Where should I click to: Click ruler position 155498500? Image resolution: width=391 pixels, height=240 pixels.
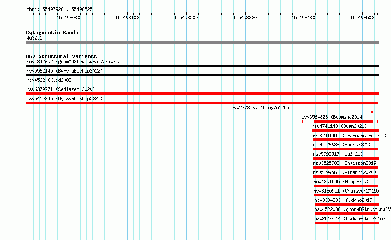(362, 18)
